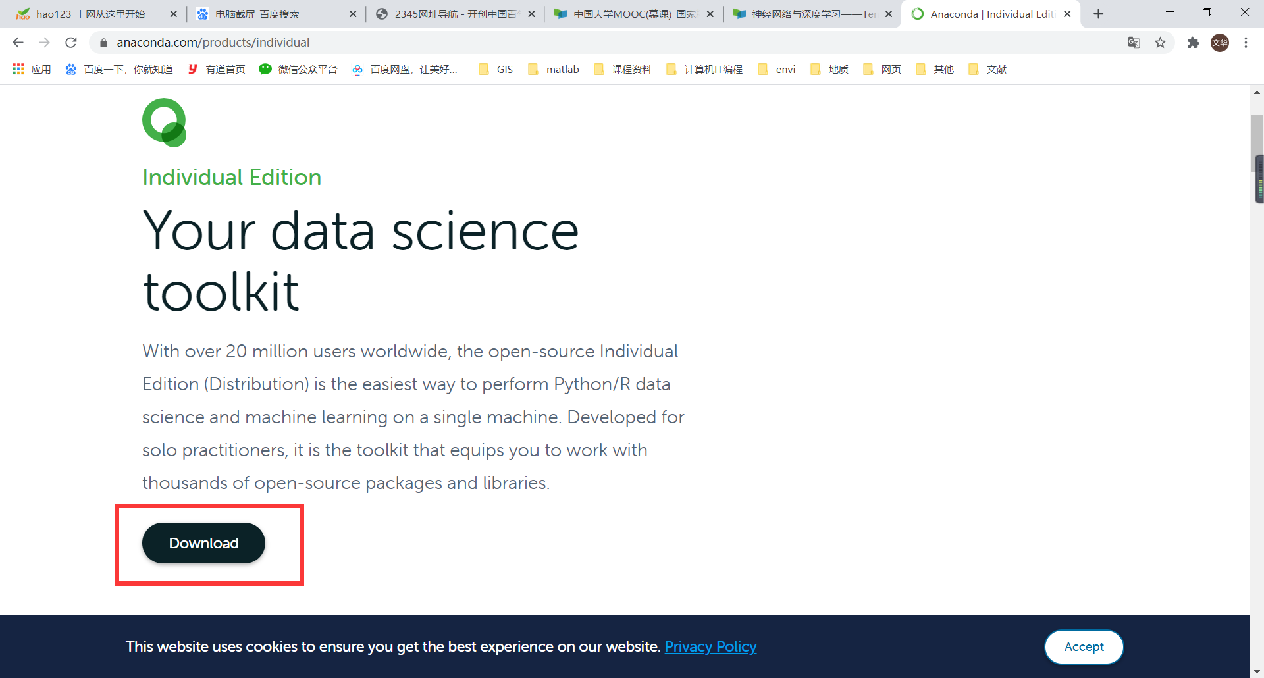Click the browser back arrow
1264x678 pixels.
coord(18,43)
